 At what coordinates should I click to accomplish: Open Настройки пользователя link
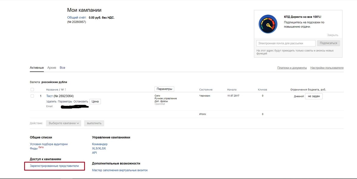[327, 68]
